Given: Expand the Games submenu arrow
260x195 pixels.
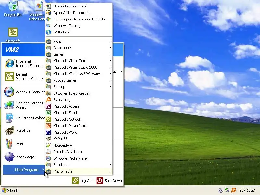Looking at the screenshot, I should (x=110, y=54).
